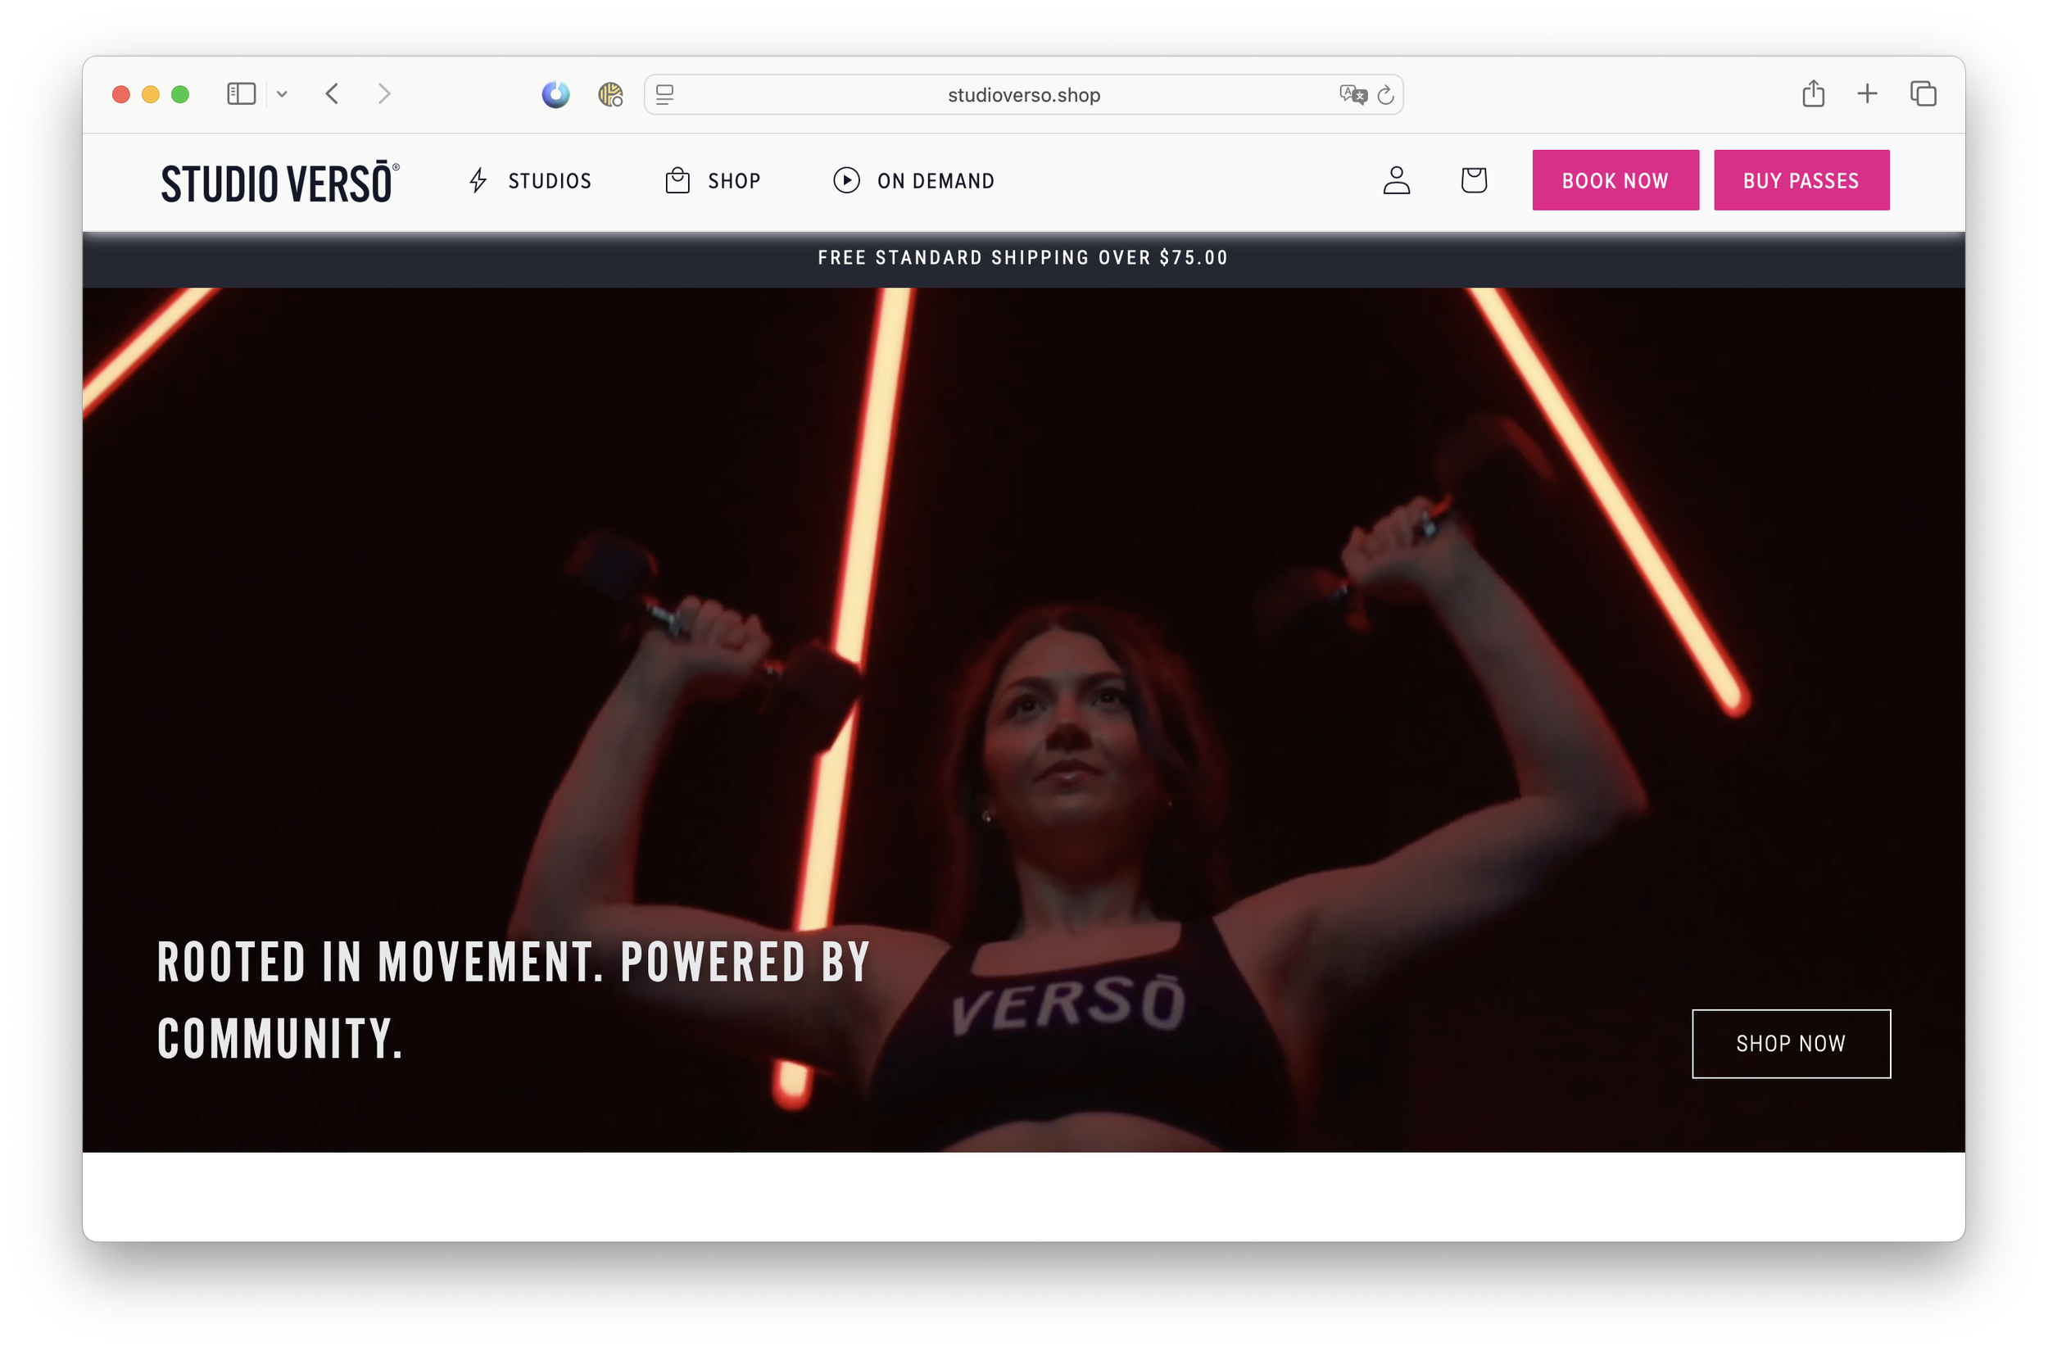2048x1351 pixels.
Task: Click the Shop Now button
Action: coord(1791,1044)
